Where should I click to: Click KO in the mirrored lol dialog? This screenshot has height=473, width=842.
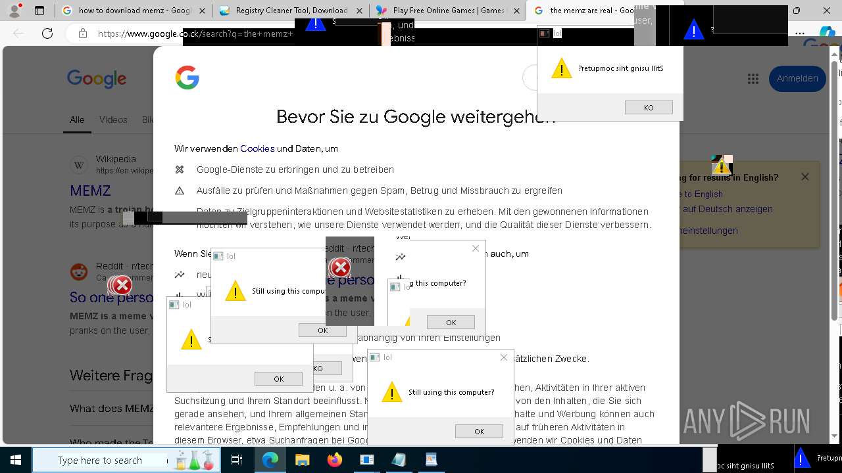649,108
